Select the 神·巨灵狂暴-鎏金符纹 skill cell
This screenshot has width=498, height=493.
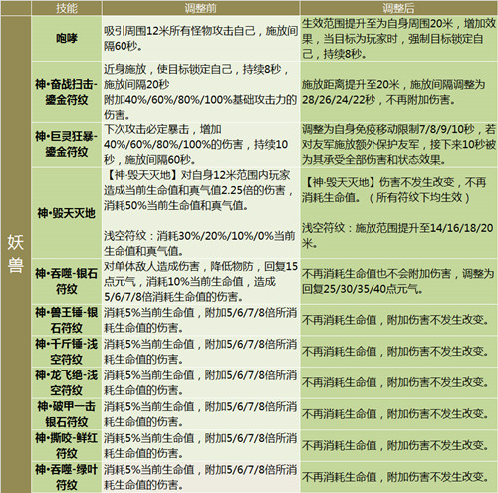click(x=67, y=144)
